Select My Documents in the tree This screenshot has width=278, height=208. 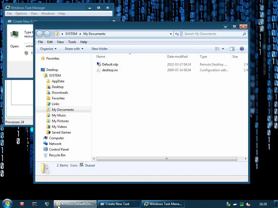point(63,110)
